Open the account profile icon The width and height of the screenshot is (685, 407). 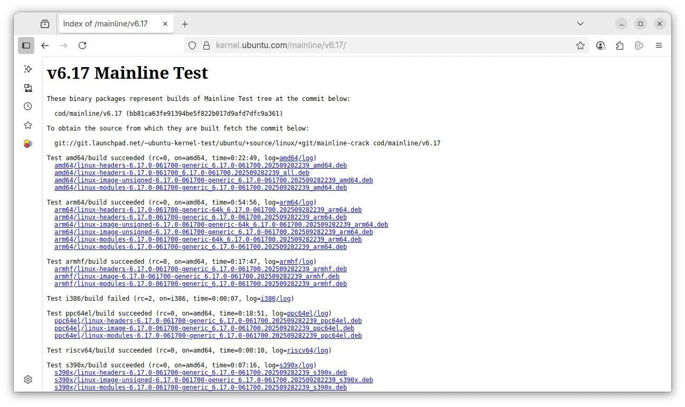click(600, 45)
